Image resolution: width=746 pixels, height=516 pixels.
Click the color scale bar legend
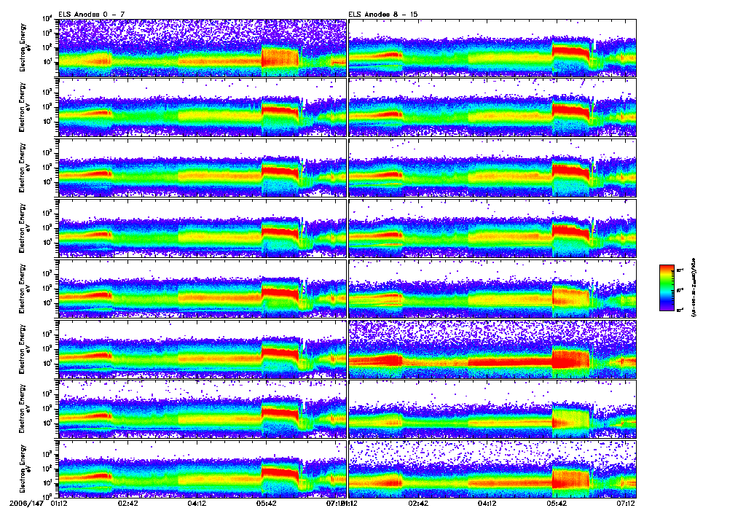pos(667,288)
